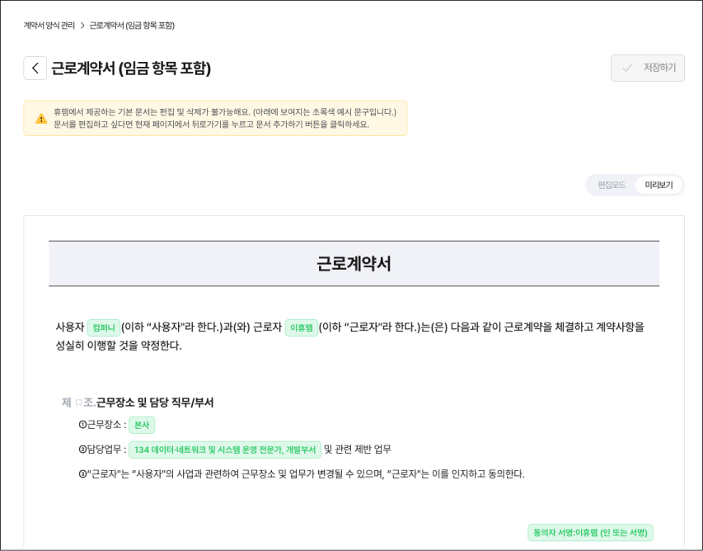The image size is (703, 551).
Task: Select the 미리보기 preview mode
Action: [x=658, y=185]
